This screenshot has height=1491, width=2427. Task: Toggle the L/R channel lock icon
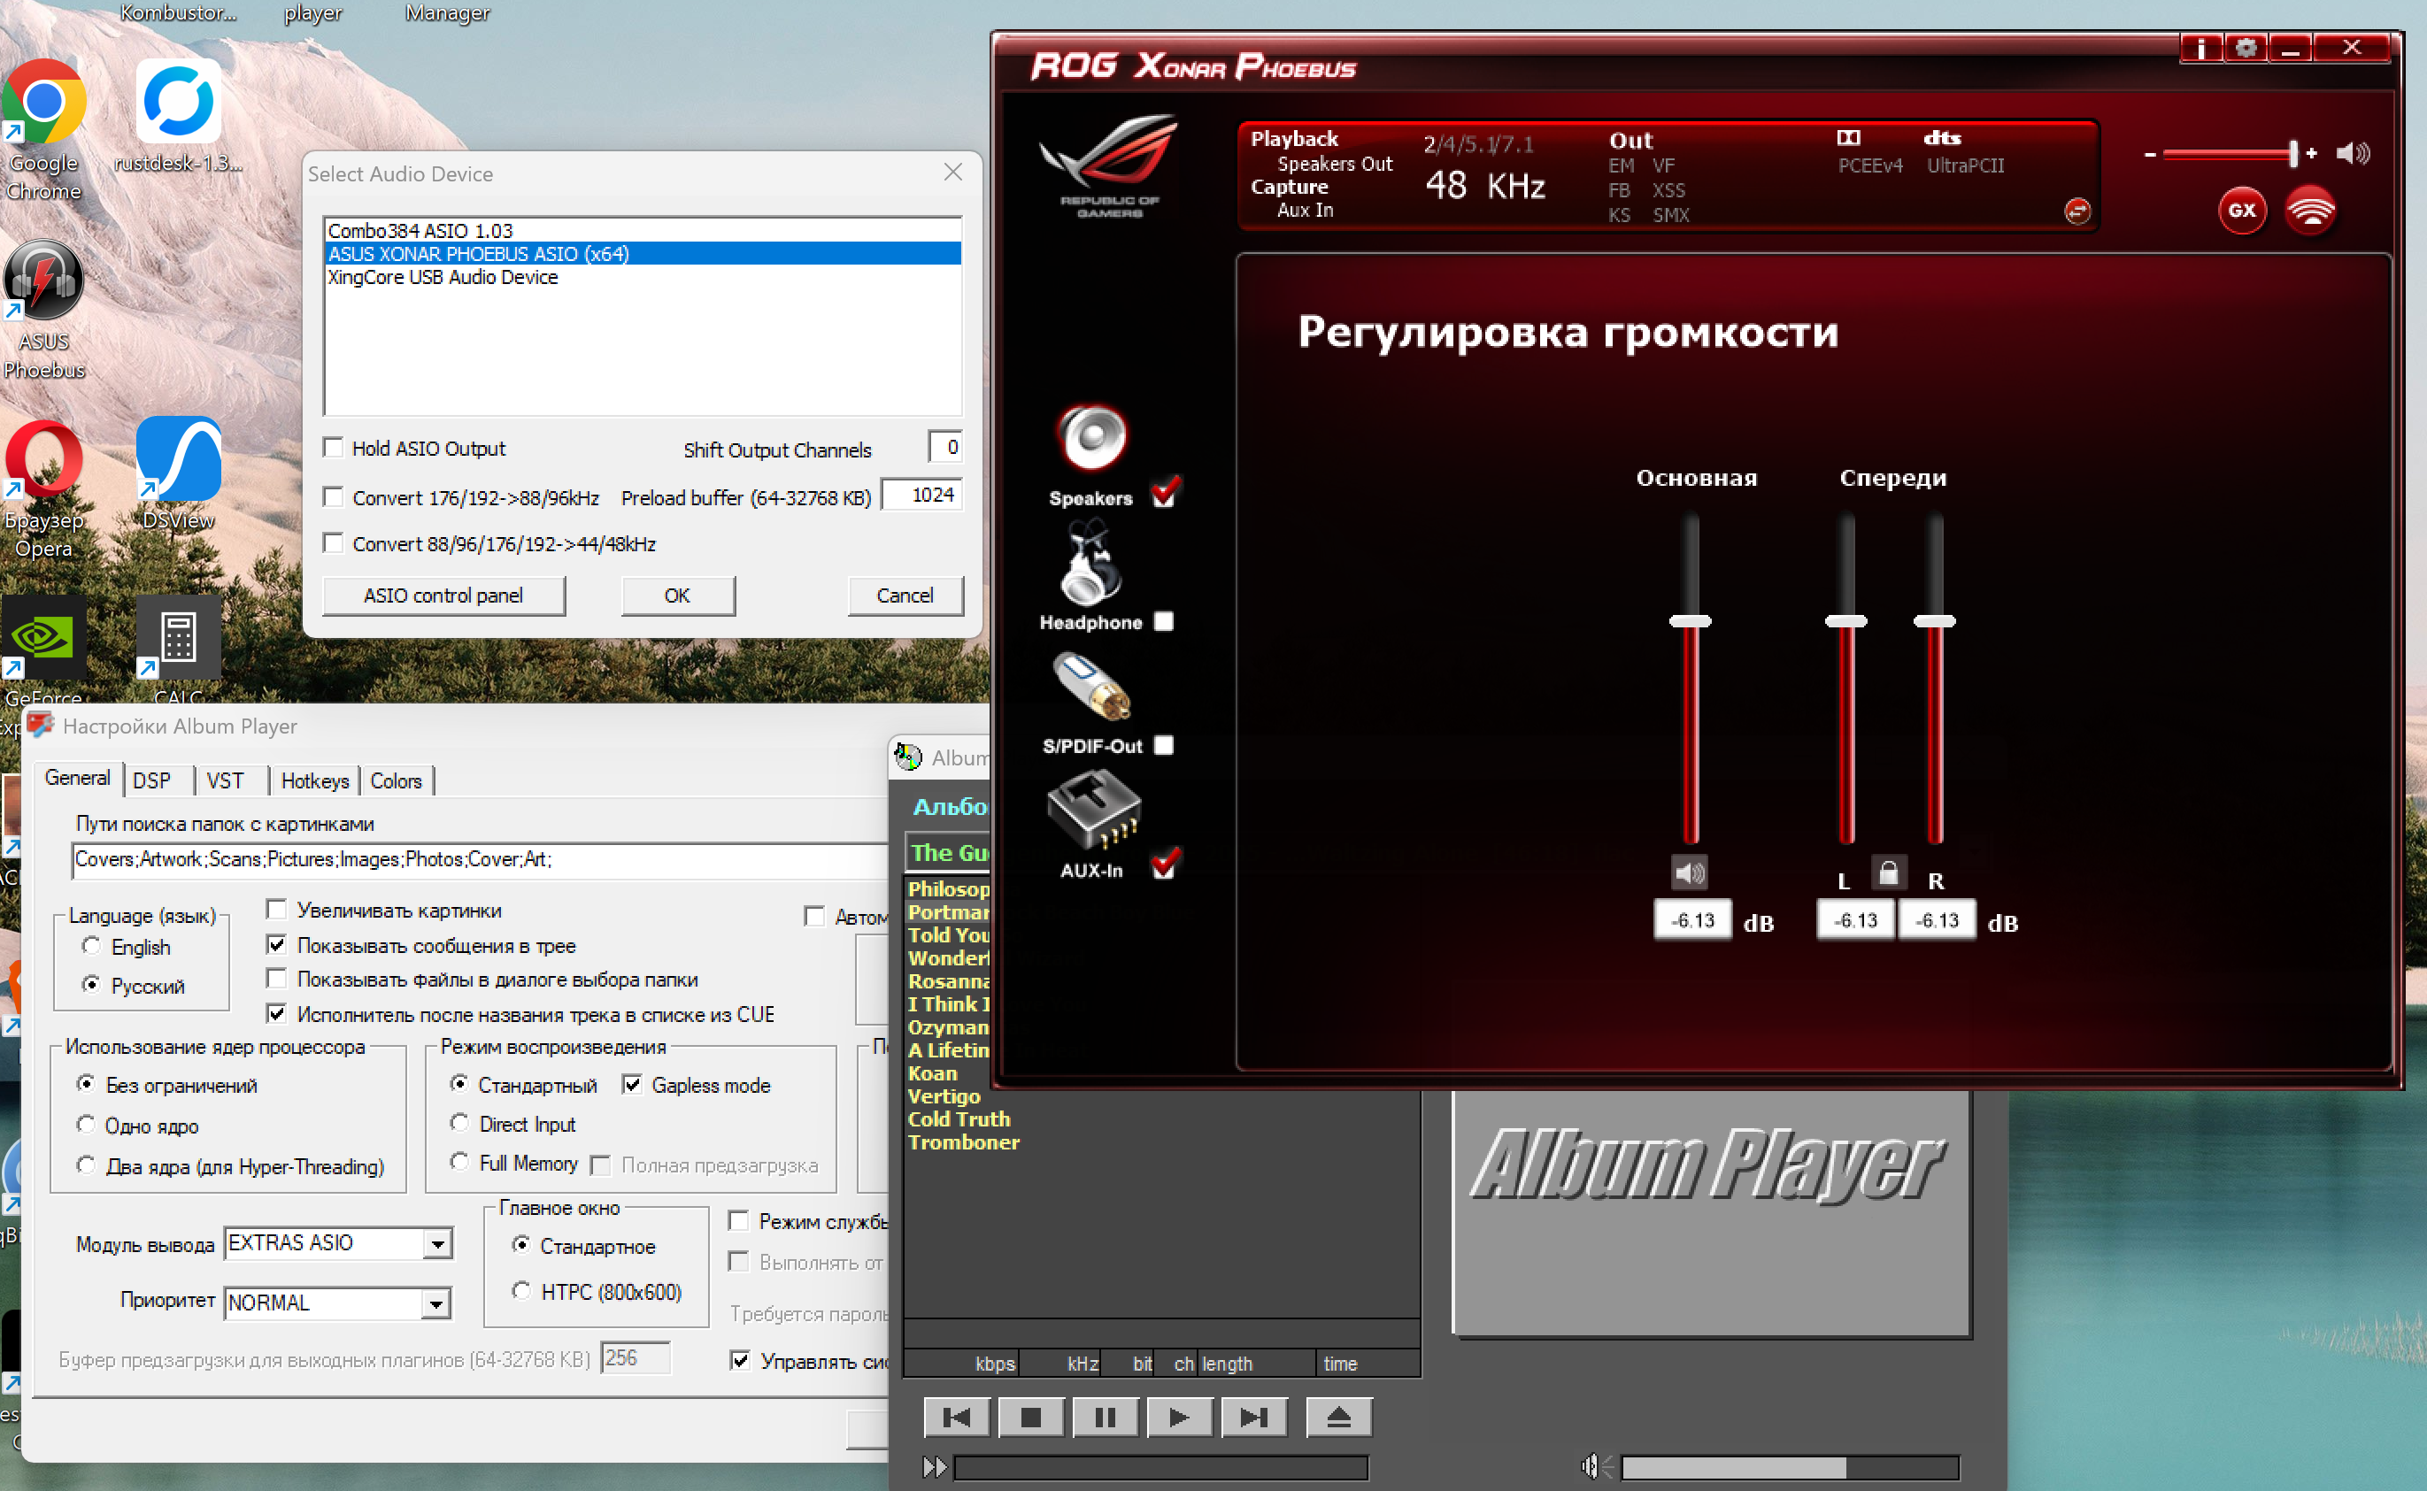[x=1888, y=873]
